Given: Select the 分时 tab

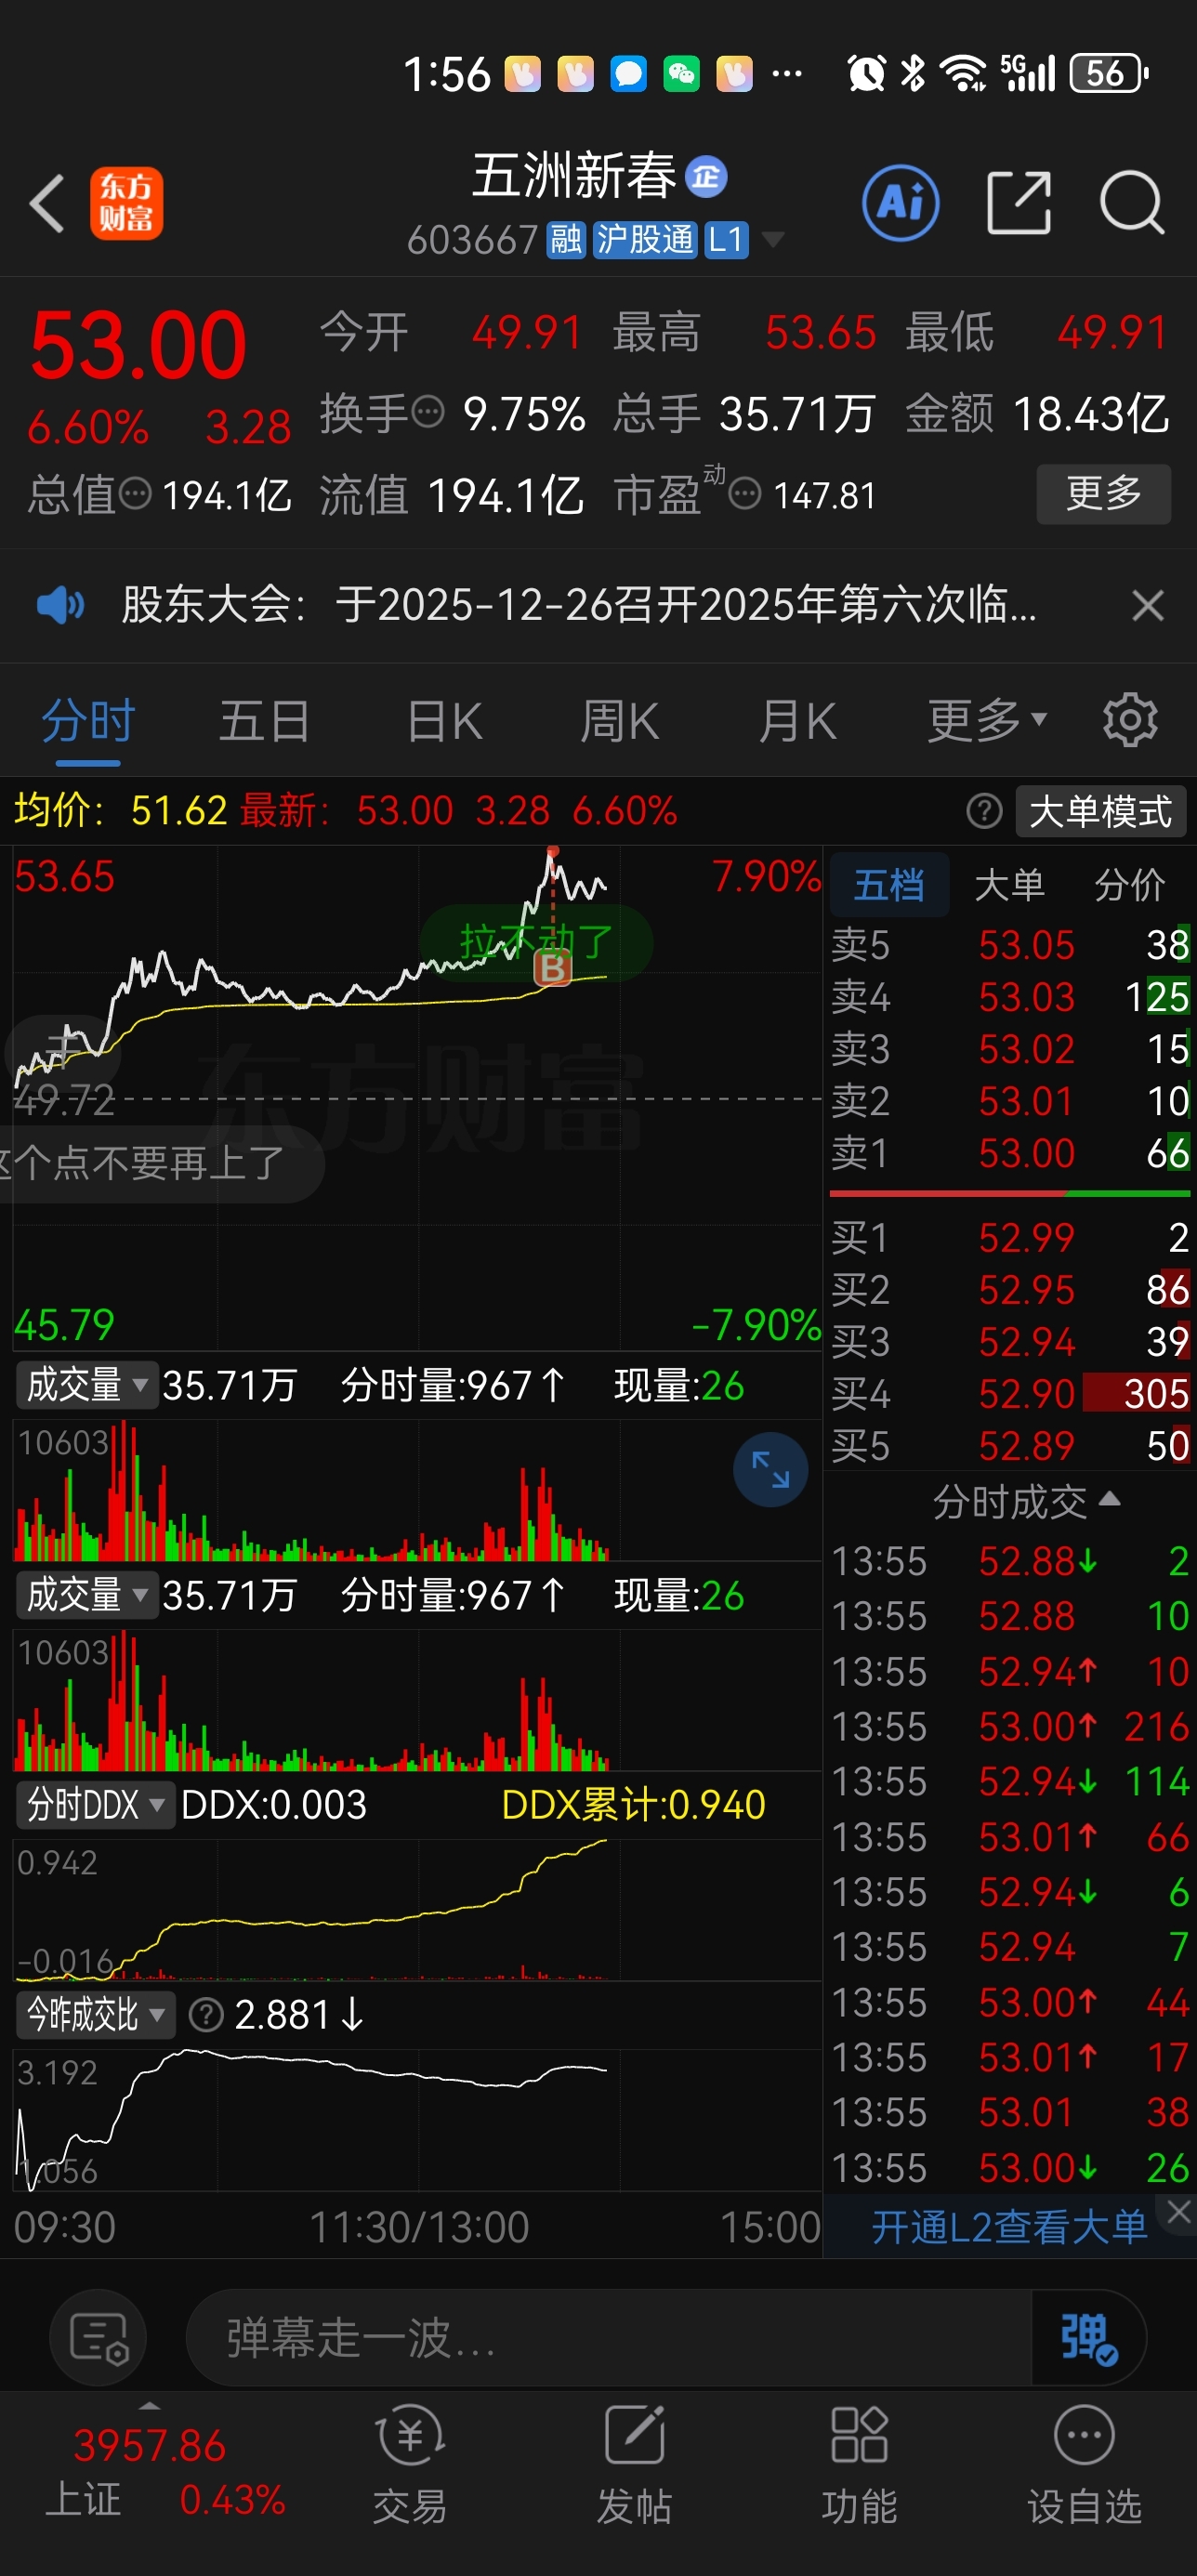Looking at the screenshot, I should coord(88,720).
